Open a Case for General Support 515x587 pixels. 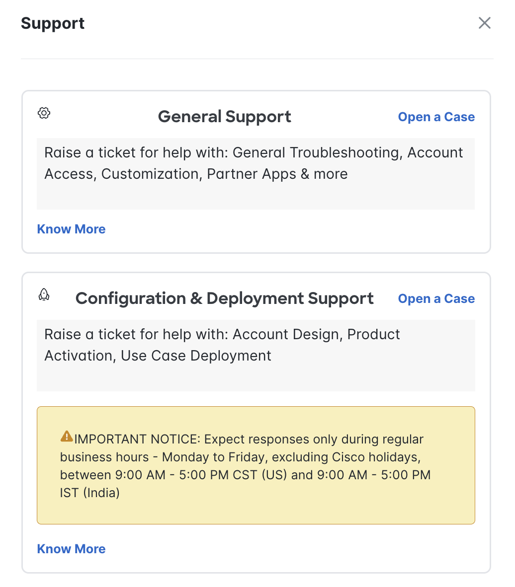pos(436,117)
